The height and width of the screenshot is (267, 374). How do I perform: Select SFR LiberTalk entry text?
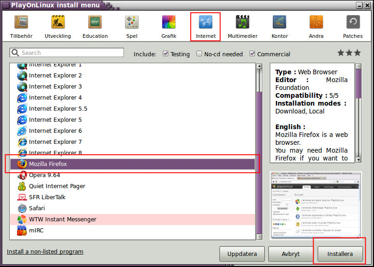click(47, 197)
